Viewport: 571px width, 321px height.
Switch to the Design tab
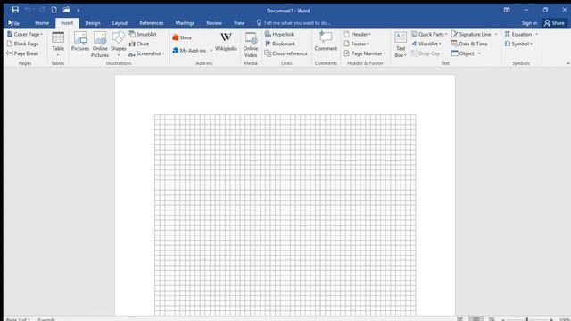point(93,23)
